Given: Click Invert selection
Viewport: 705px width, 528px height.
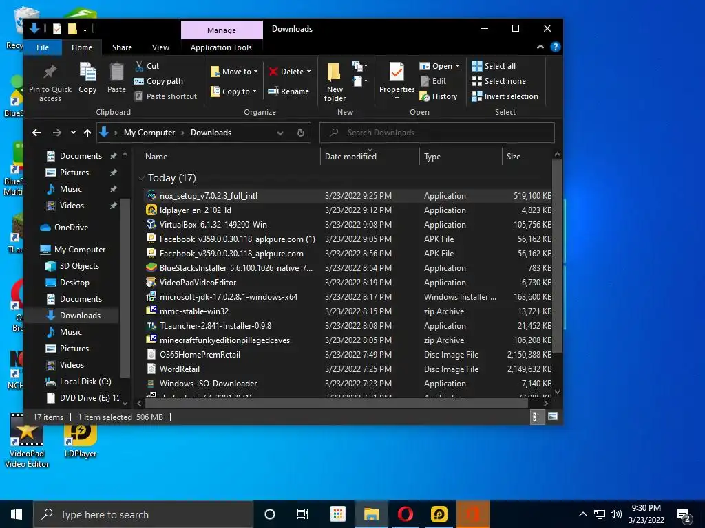Looking at the screenshot, I should coord(505,96).
